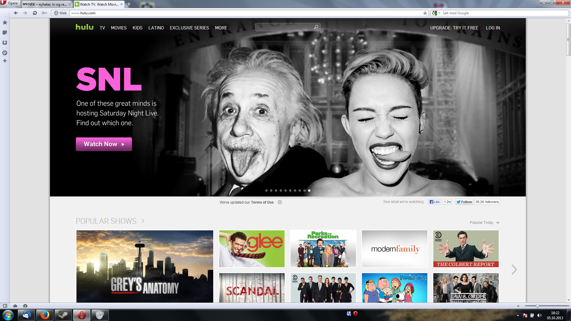Click the address bar showing www.hulu.com
The width and height of the screenshot is (571, 321).
246,13
